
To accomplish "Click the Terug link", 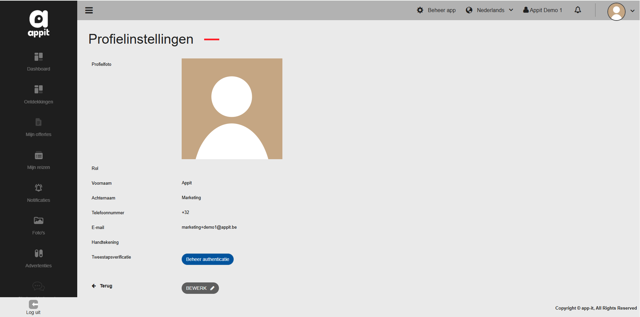I will [x=106, y=286].
